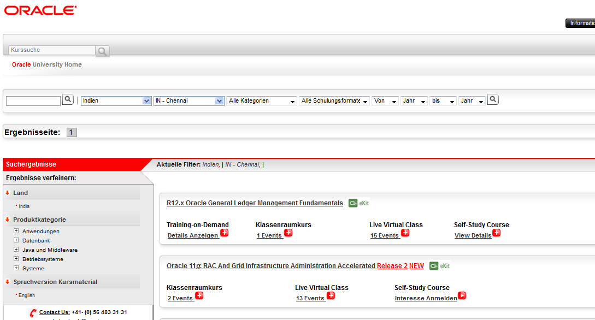The image size is (595, 320).
Task: Click 13 Events under Live Virtual Class
Action: [310, 298]
